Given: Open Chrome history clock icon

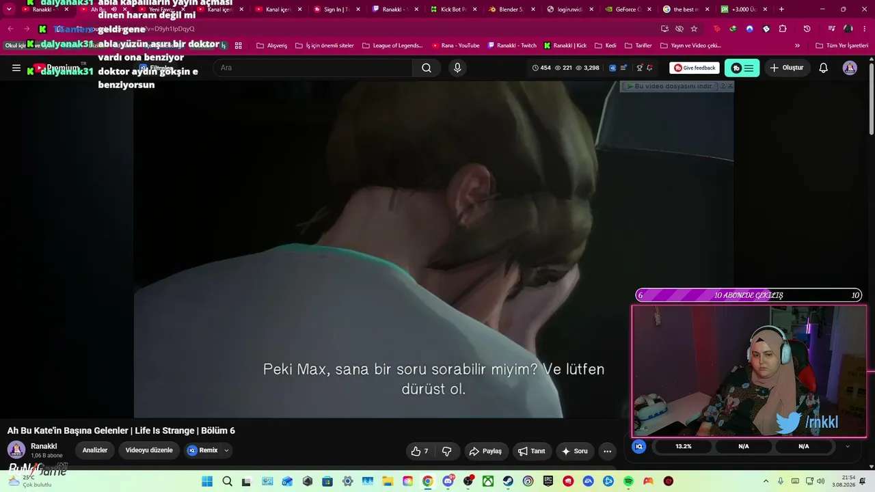Looking at the screenshot, I should coord(807,29).
